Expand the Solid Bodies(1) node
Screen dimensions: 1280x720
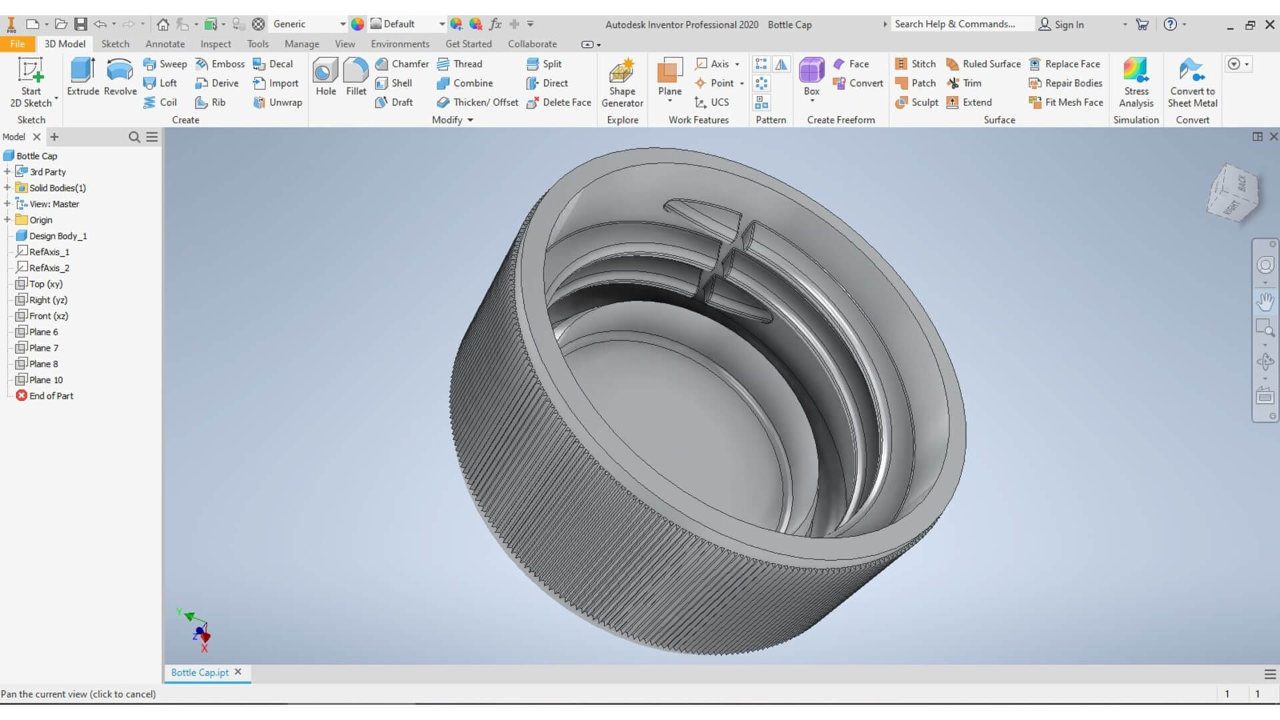click(7, 188)
